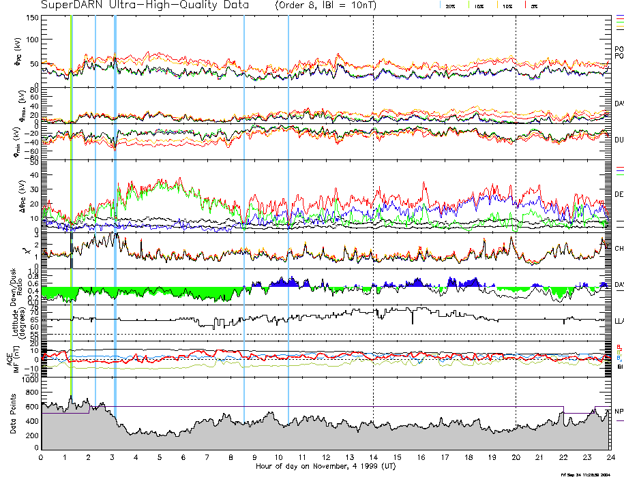Click the dashed vertical line at hour 20
This screenshot has height=477, width=624.
click(516, 204)
